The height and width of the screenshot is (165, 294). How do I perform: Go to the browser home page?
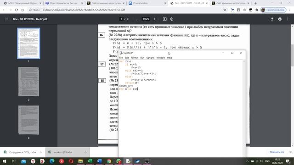coord(23,10)
